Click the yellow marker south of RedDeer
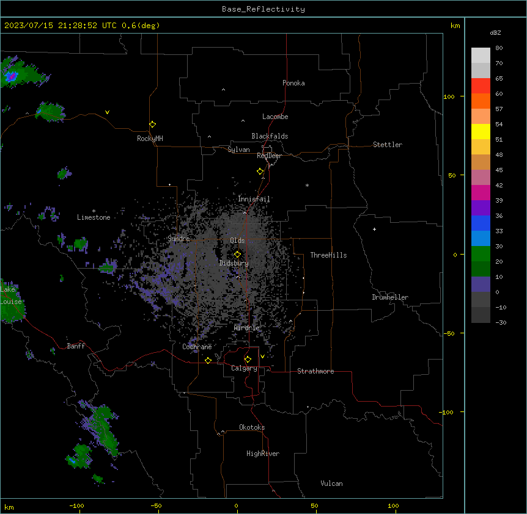This screenshot has height=514, width=527. point(260,172)
